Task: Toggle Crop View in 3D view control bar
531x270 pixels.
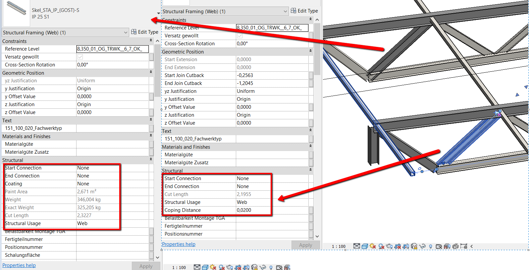Action: pyautogui.click(x=398, y=246)
